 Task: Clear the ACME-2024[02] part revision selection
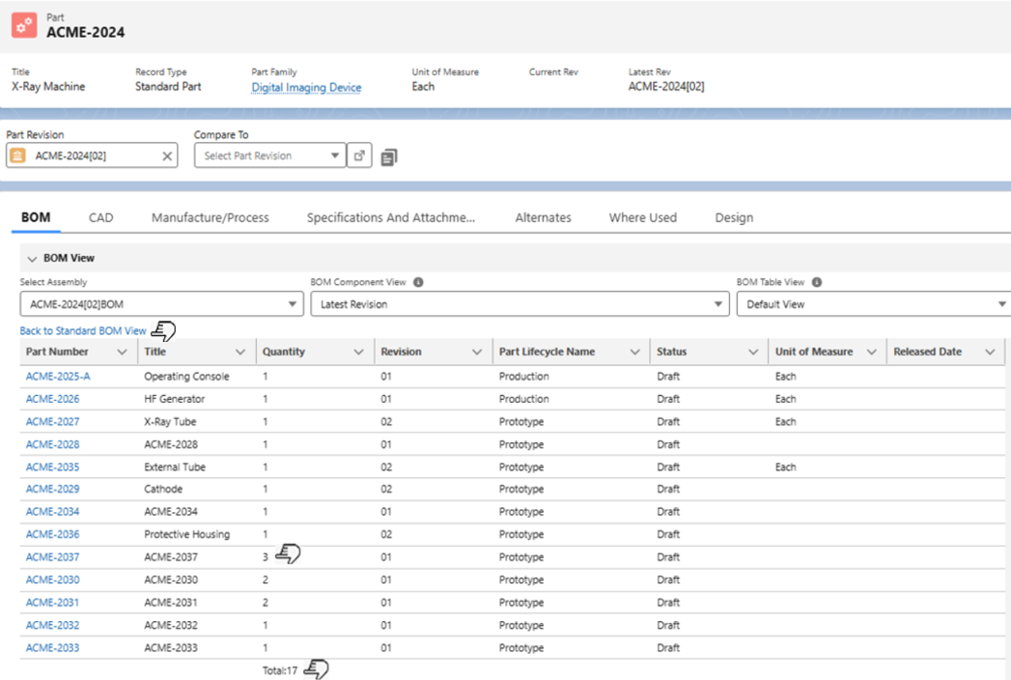click(166, 156)
